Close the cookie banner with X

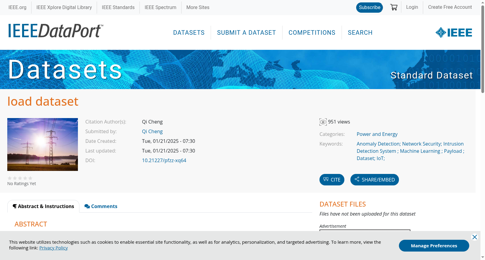click(x=475, y=237)
